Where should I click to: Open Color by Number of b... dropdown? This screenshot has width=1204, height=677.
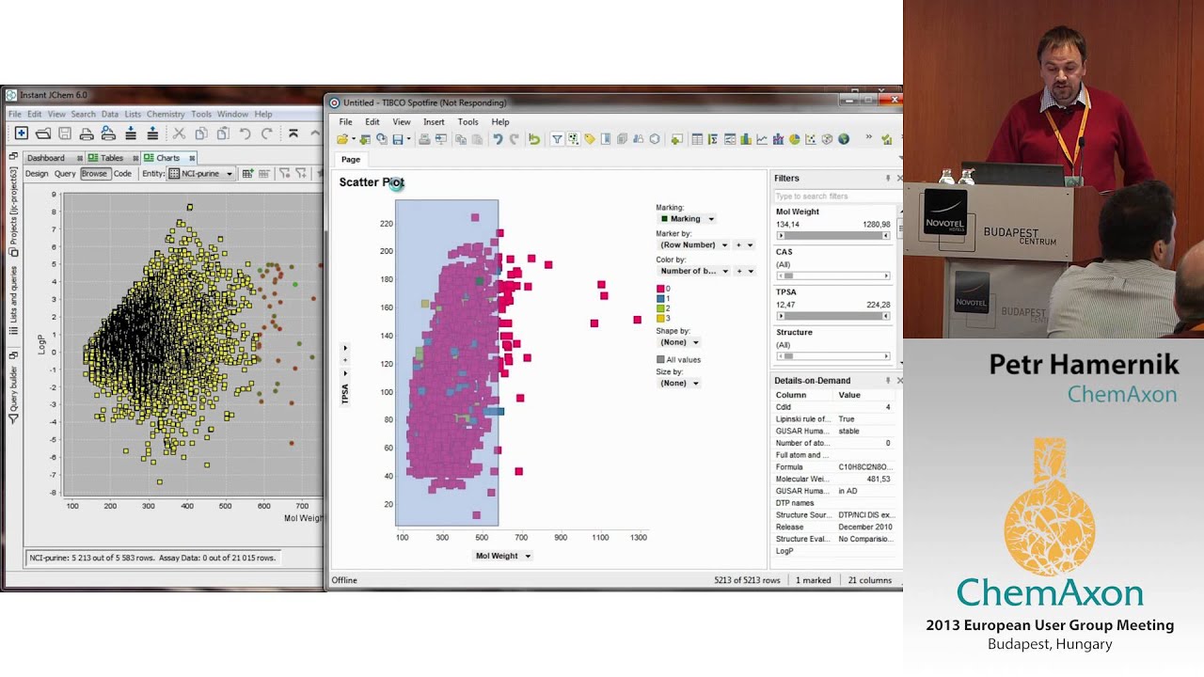[x=694, y=271]
